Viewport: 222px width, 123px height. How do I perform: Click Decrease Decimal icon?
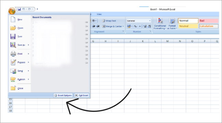click(149, 26)
